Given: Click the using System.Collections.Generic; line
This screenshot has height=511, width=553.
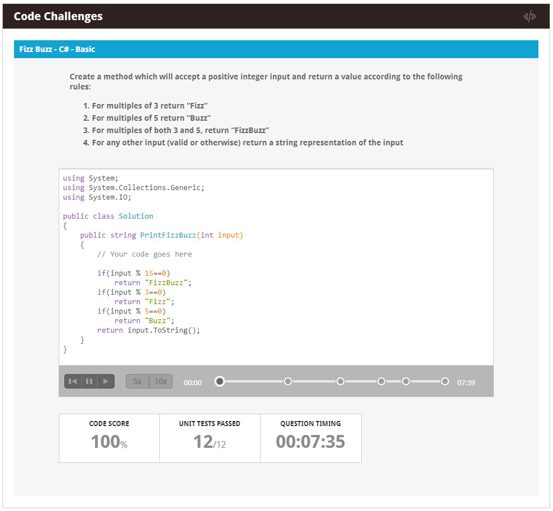Looking at the screenshot, I should [134, 188].
